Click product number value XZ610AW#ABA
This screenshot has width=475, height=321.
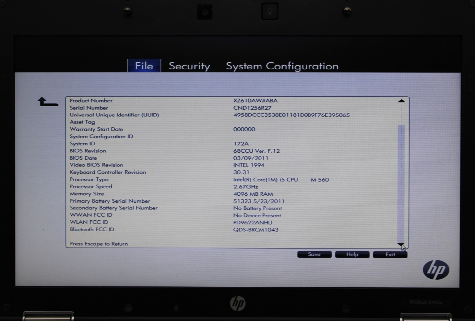256,101
